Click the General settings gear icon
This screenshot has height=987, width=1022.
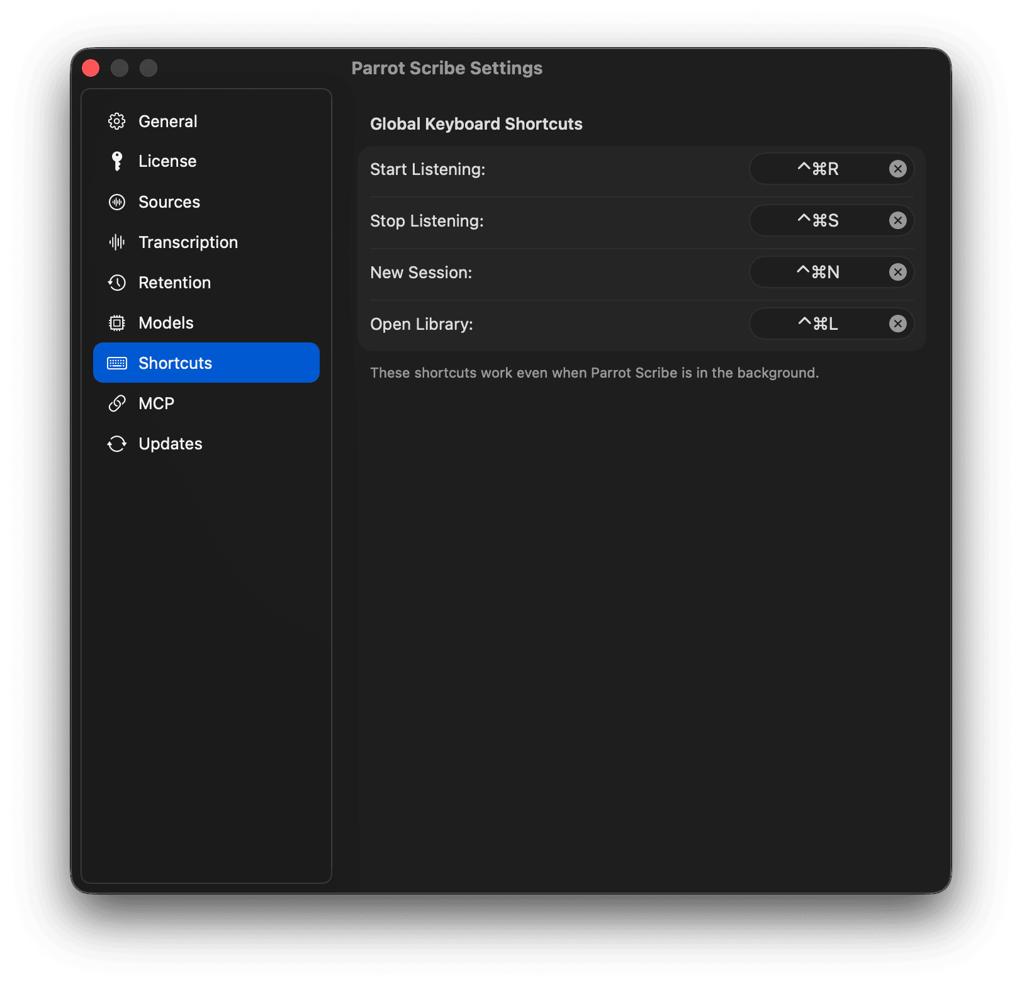point(117,121)
